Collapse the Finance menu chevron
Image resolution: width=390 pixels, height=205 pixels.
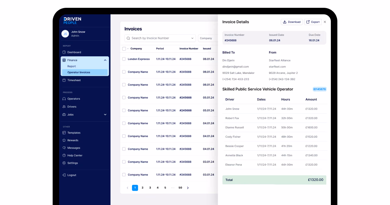[x=105, y=60]
